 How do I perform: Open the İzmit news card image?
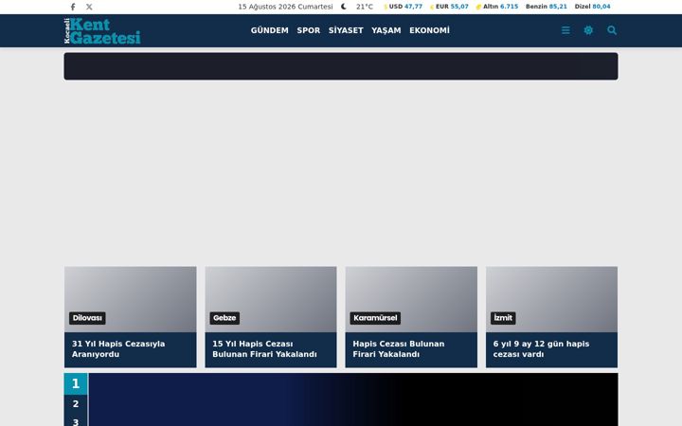point(552,299)
